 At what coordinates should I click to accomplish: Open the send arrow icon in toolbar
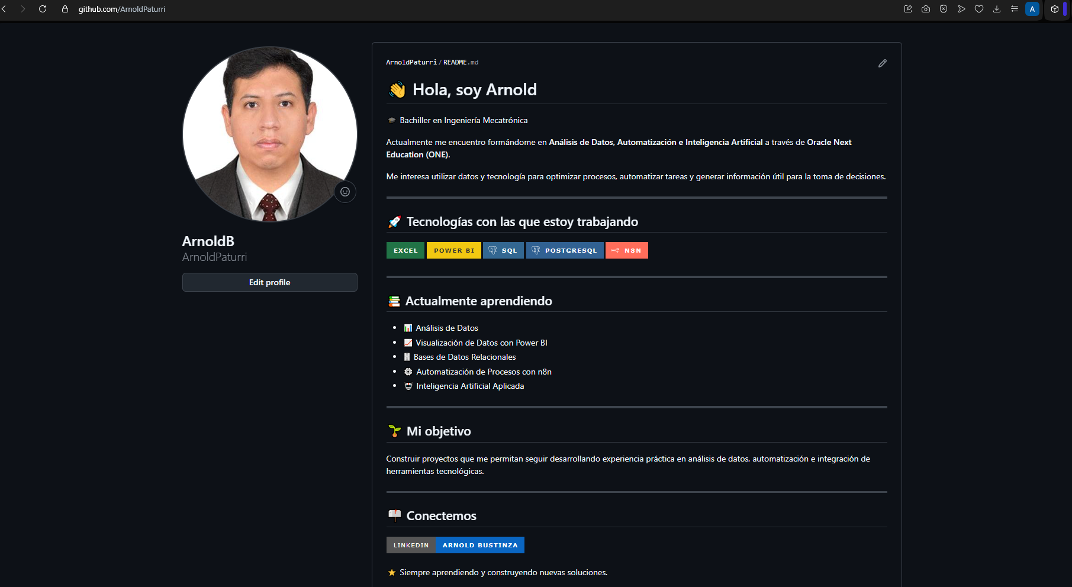pyautogui.click(x=961, y=9)
